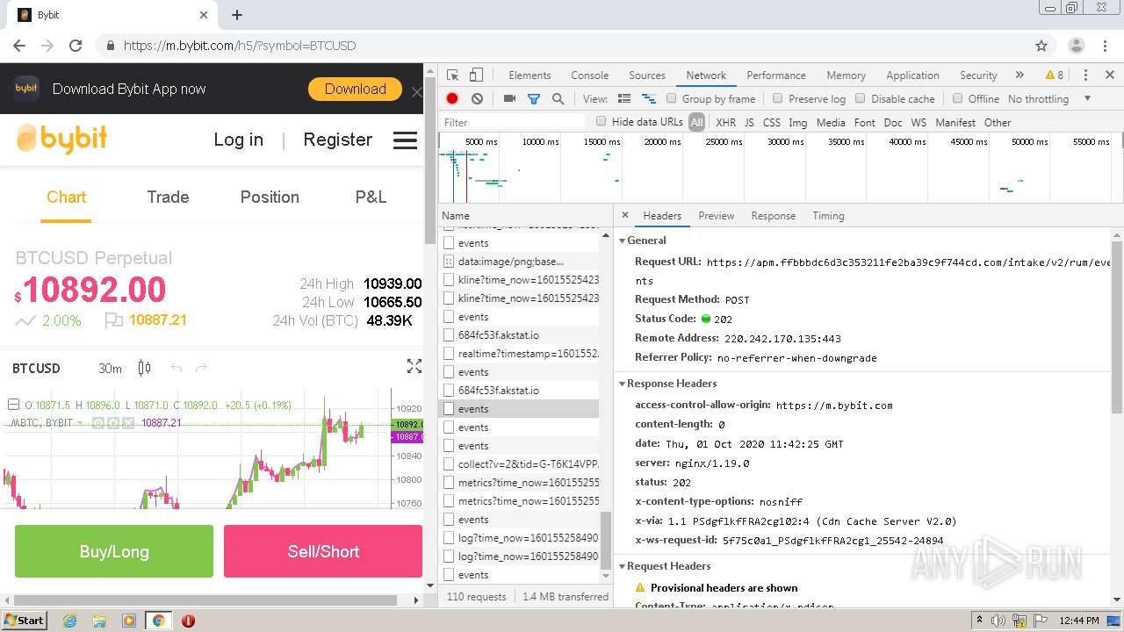Clear the network log
The width and height of the screenshot is (1124, 632).
(477, 99)
